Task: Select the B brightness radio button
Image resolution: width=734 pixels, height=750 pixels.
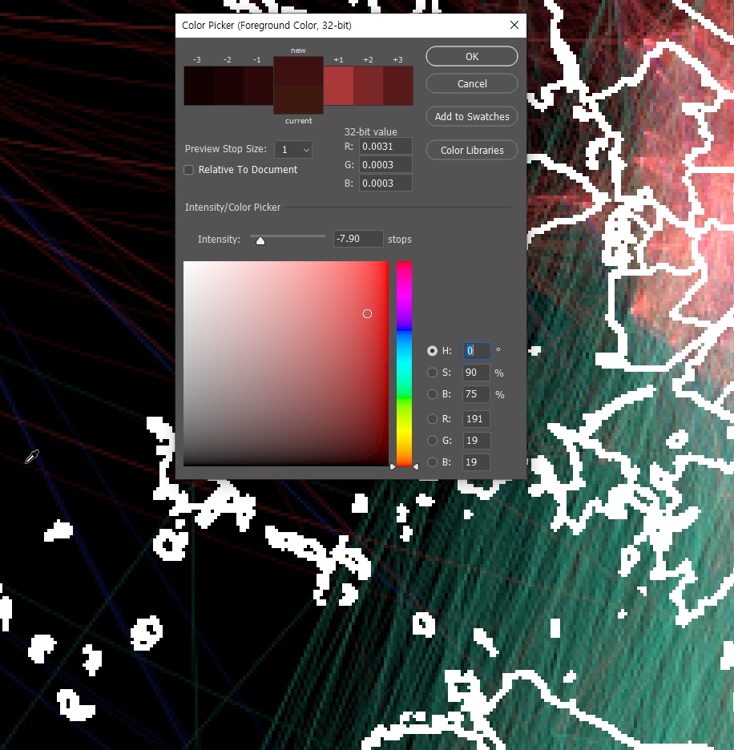Action: click(x=432, y=394)
